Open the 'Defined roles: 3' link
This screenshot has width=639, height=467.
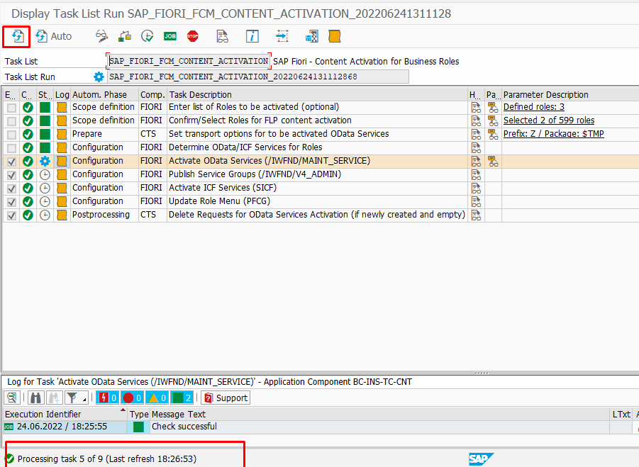point(534,107)
